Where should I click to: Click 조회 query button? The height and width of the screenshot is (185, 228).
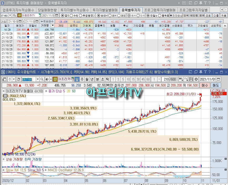(208, 15)
